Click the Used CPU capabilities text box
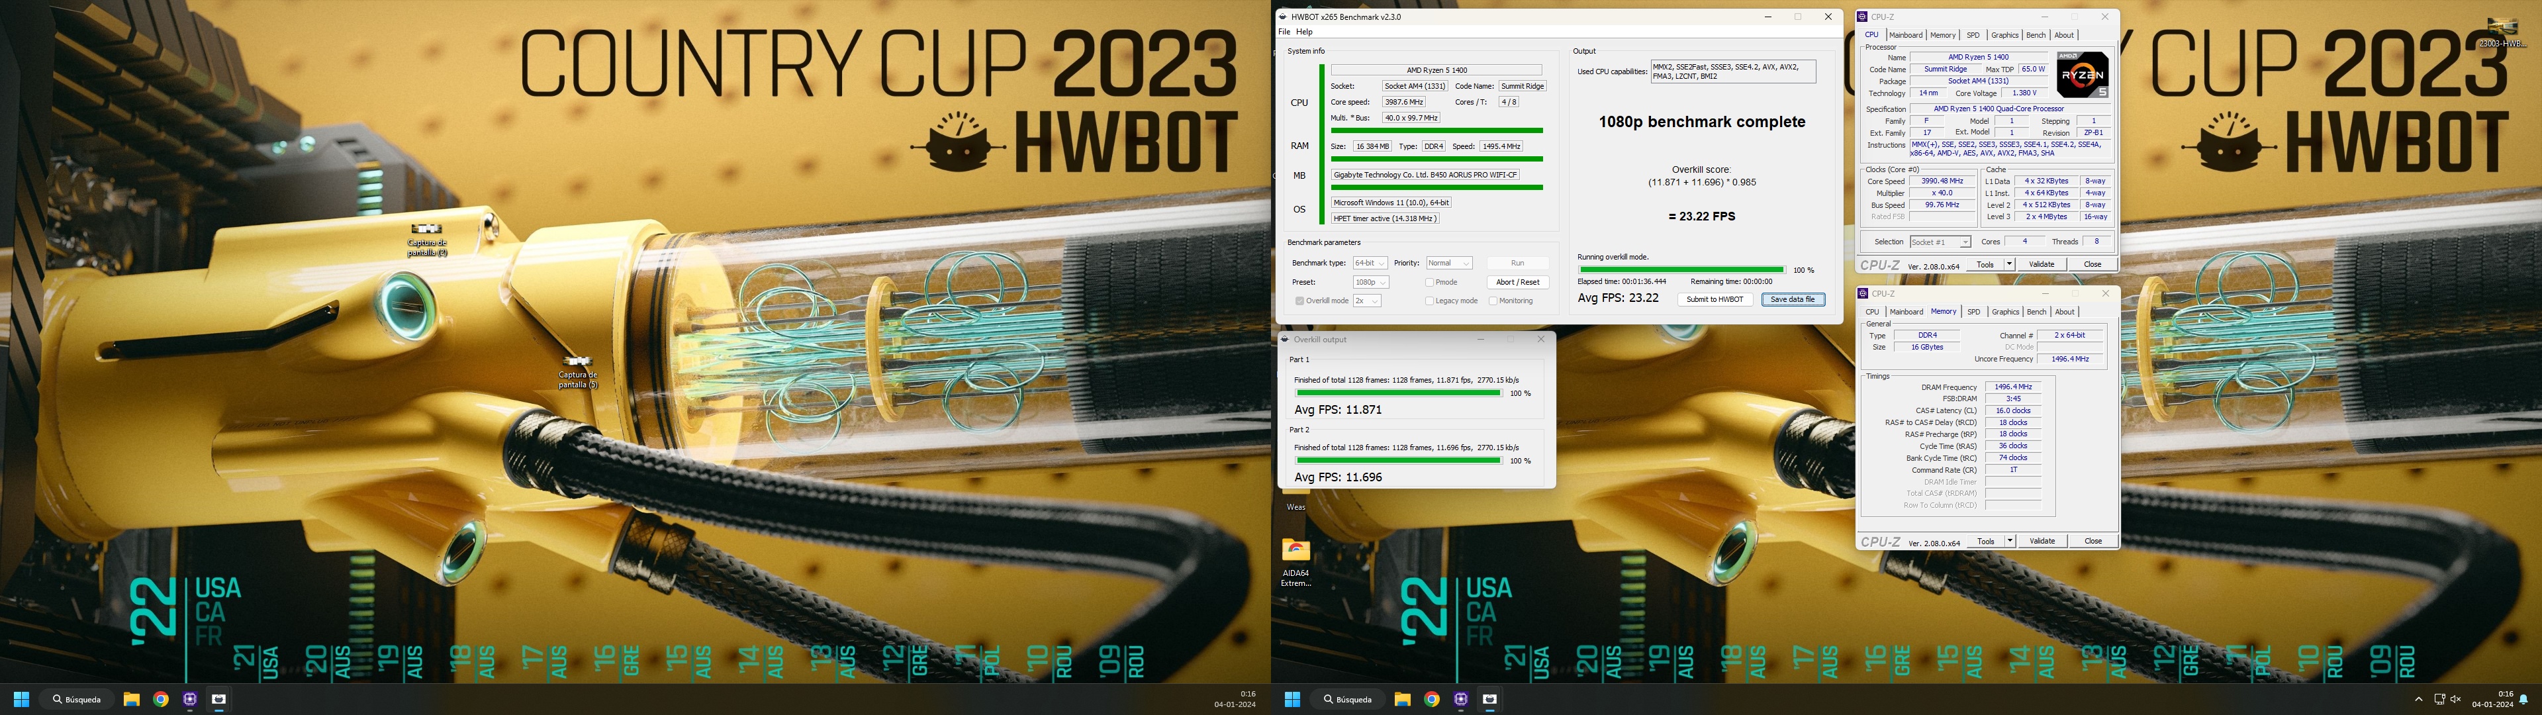Screen dimensions: 2542x715 [x=1733, y=72]
